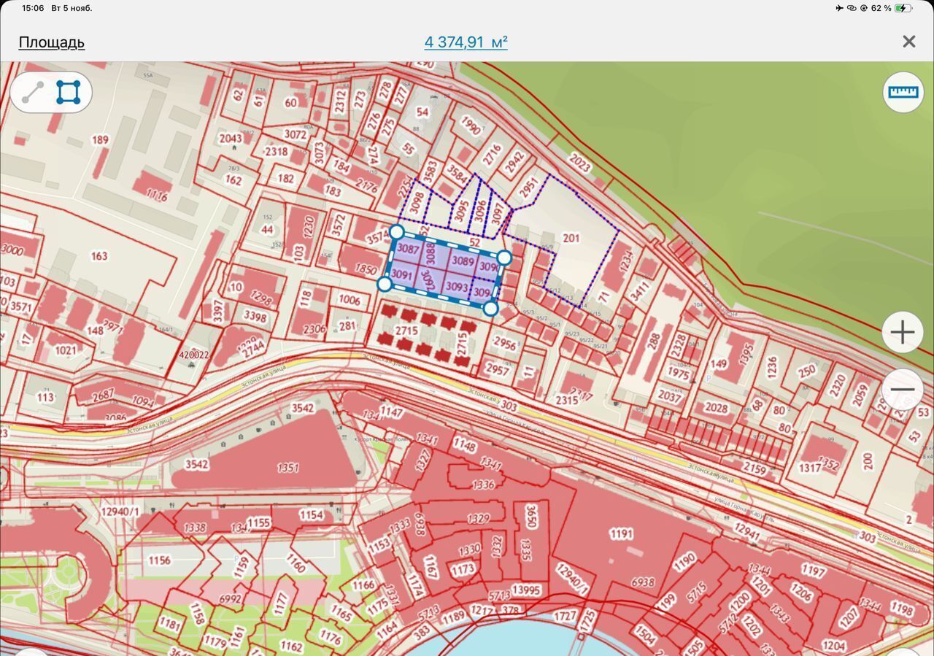Select parcel 2028 on the map

716,408
